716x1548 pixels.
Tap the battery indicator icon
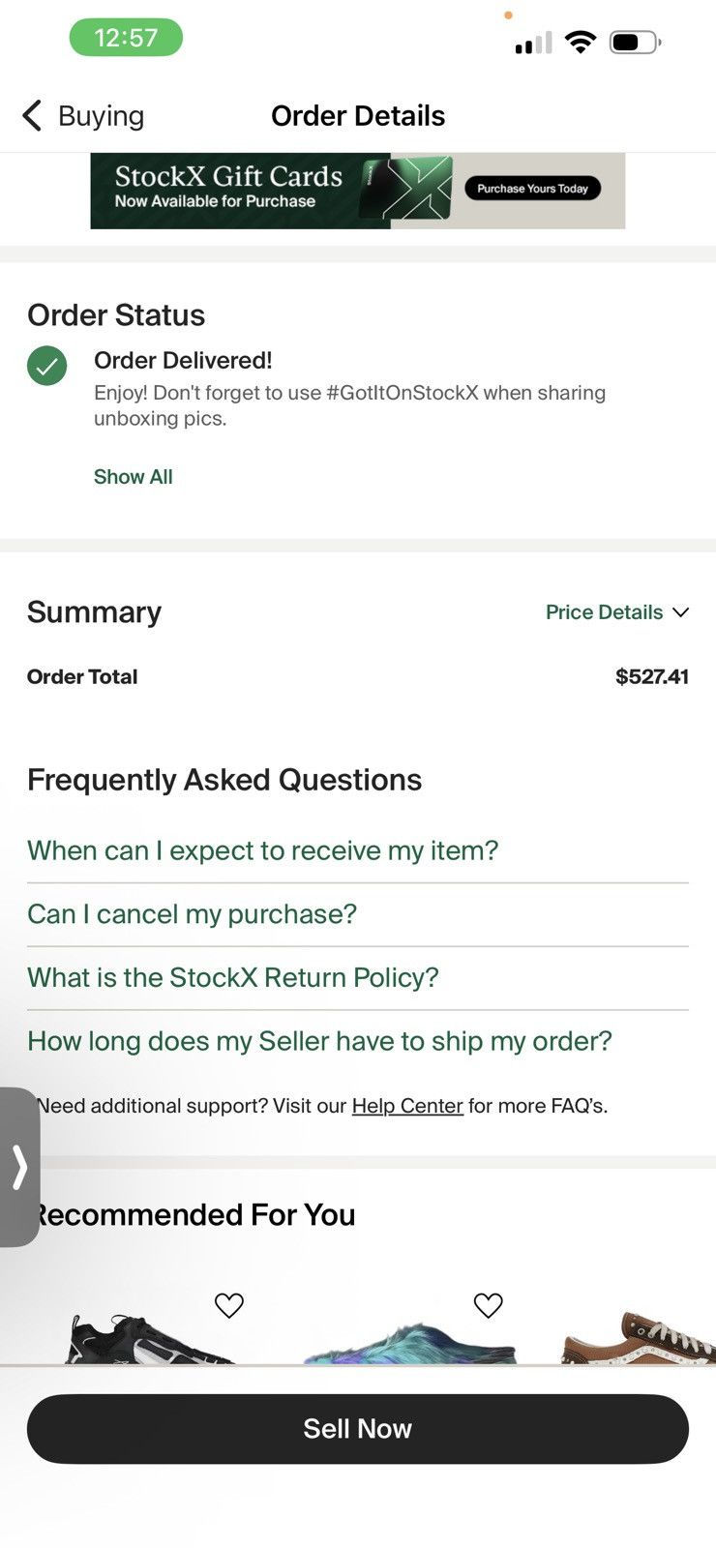point(635,42)
